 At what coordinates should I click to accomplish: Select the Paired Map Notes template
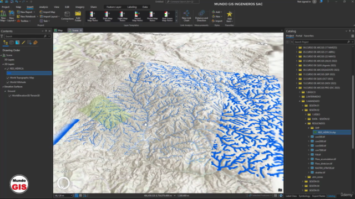click(138, 16)
